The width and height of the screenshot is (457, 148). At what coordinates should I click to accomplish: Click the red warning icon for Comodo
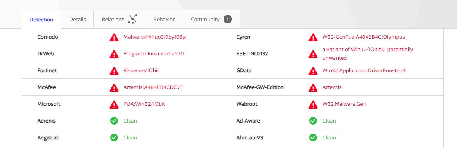tap(114, 37)
